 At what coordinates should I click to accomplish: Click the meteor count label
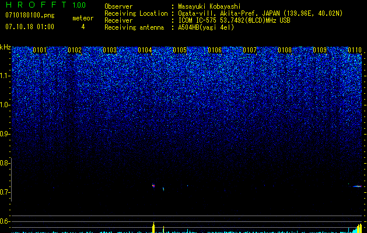[83, 18]
